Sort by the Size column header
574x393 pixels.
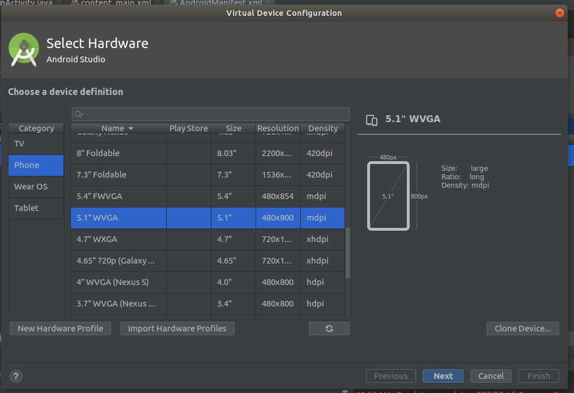click(233, 128)
